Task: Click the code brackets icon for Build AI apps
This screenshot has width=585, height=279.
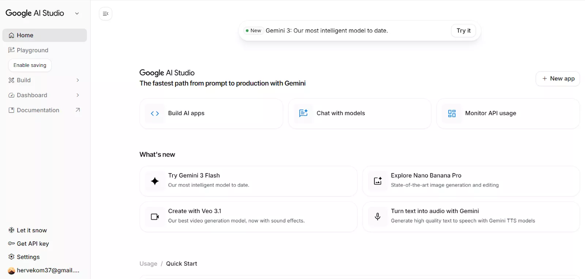Action: pyautogui.click(x=155, y=114)
